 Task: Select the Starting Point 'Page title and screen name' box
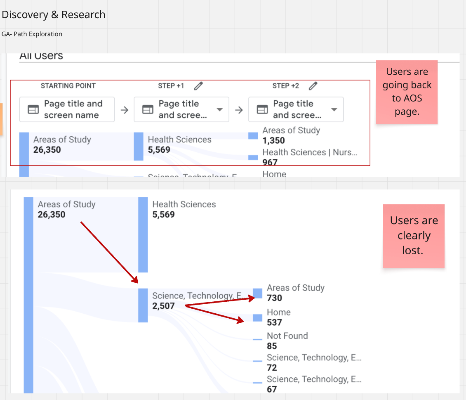click(67, 109)
